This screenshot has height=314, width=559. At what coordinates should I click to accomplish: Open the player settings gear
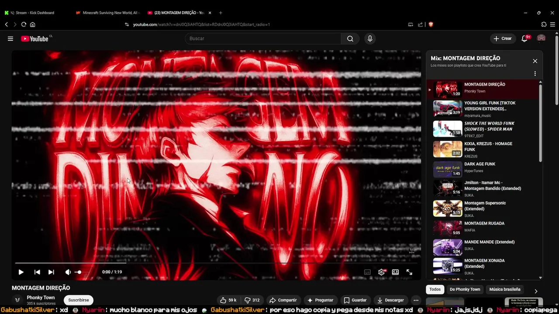(x=381, y=272)
